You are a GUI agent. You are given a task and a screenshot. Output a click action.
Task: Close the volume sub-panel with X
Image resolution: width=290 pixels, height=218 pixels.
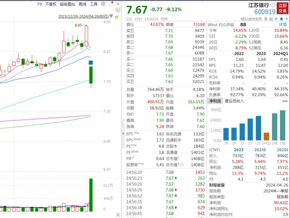click(x=118, y=215)
